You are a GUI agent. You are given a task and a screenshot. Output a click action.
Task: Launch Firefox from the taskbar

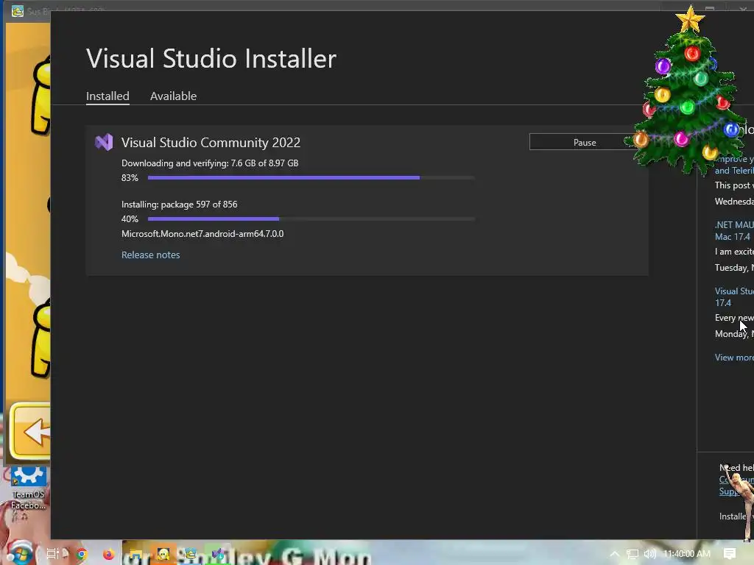[109, 555]
